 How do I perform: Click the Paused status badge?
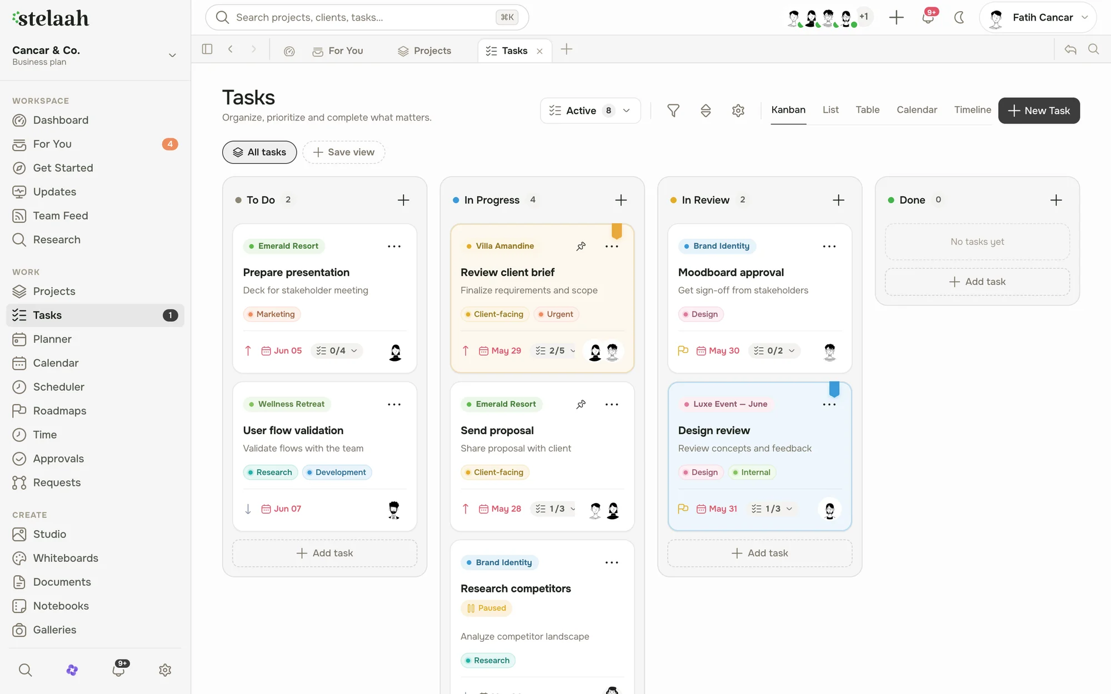(487, 608)
